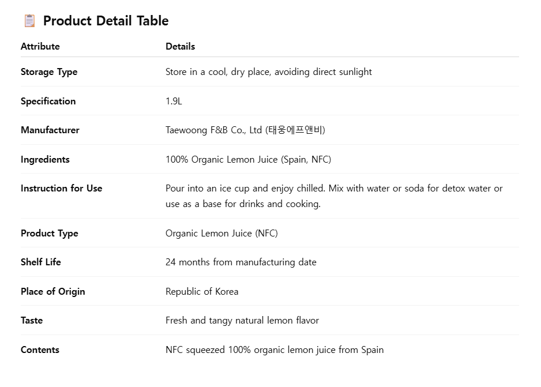541x387 pixels.
Task: Click the Republic of Korea value
Action: point(202,291)
